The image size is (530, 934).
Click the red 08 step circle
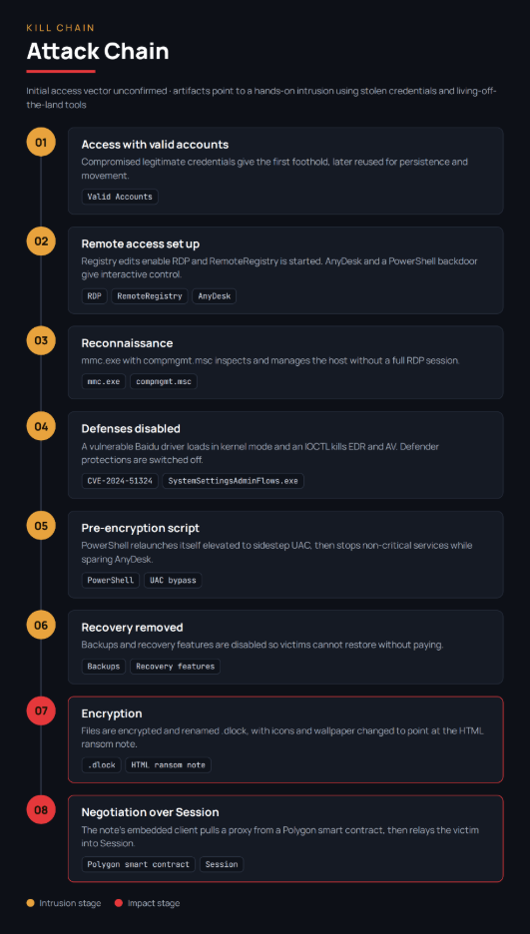pyautogui.click(x=41, y=810)
